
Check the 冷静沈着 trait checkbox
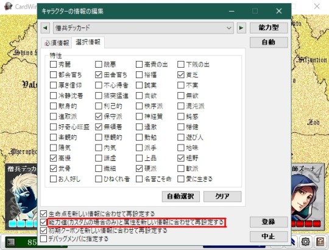pos(53,96)
